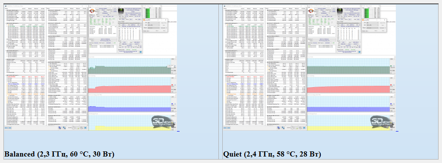Collapse the first sensor group in Balanced list
The height and width of the screenshot is (163, 442).
point(5,10)
